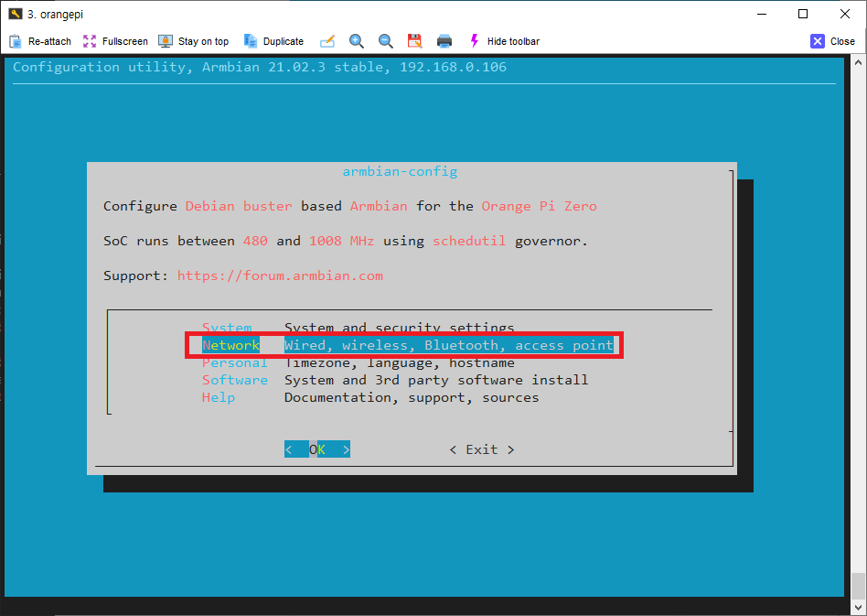Select the Help menu entry
The width and height of the screenshot is (867, 616).
coord(219,397)
